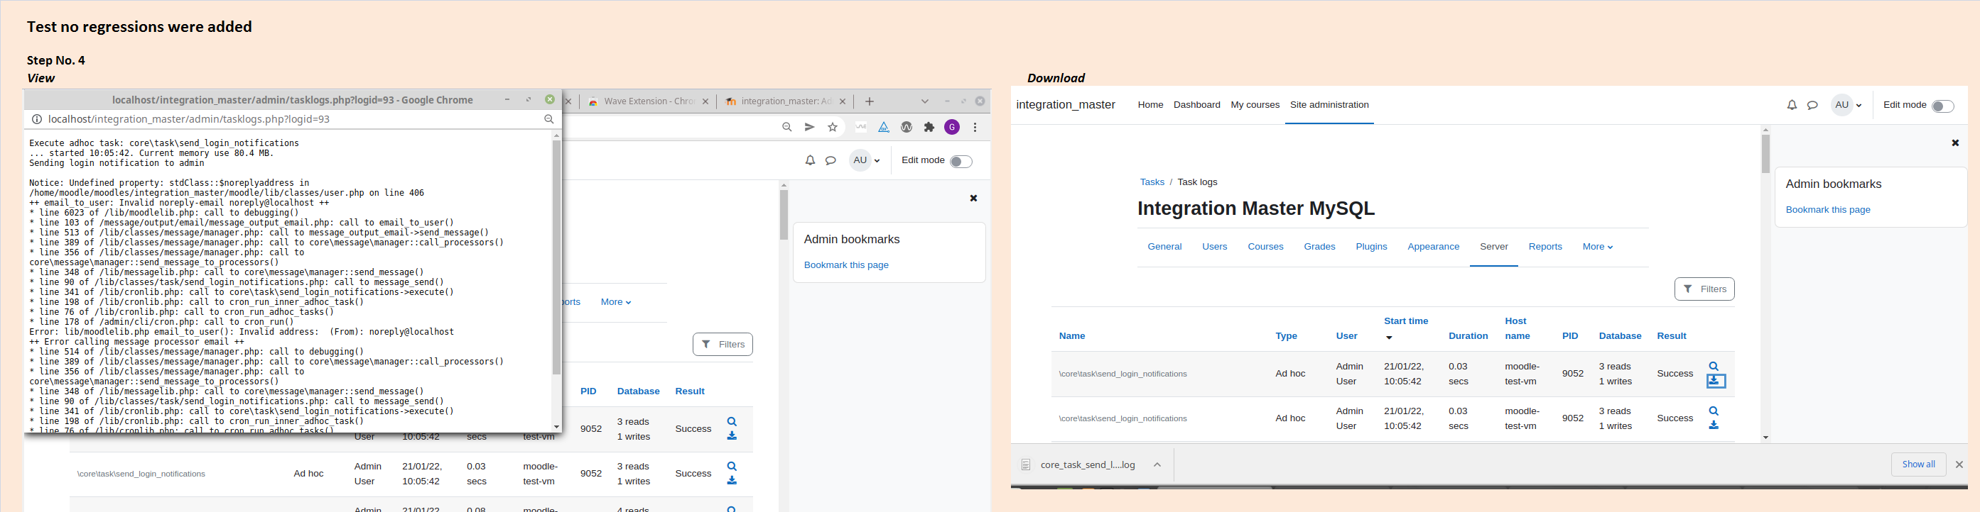Switch to the Wave Extension tab

tap(647, 101)
